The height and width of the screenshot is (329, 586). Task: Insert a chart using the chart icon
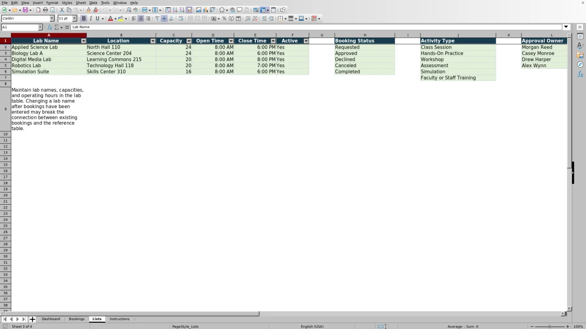(205, 10)
